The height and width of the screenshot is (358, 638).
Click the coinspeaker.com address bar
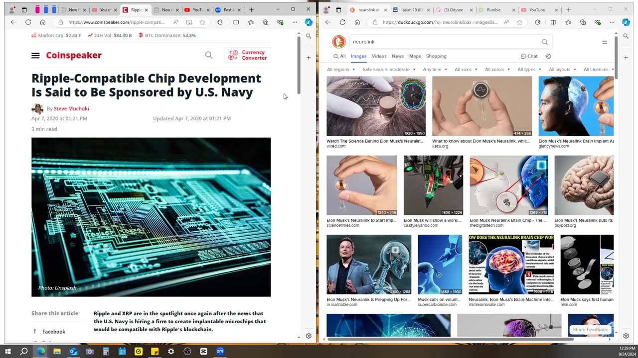[x=117, y=22]
